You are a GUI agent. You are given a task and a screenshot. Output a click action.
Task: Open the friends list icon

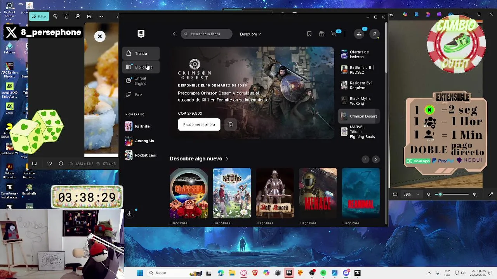pos(359,34)
